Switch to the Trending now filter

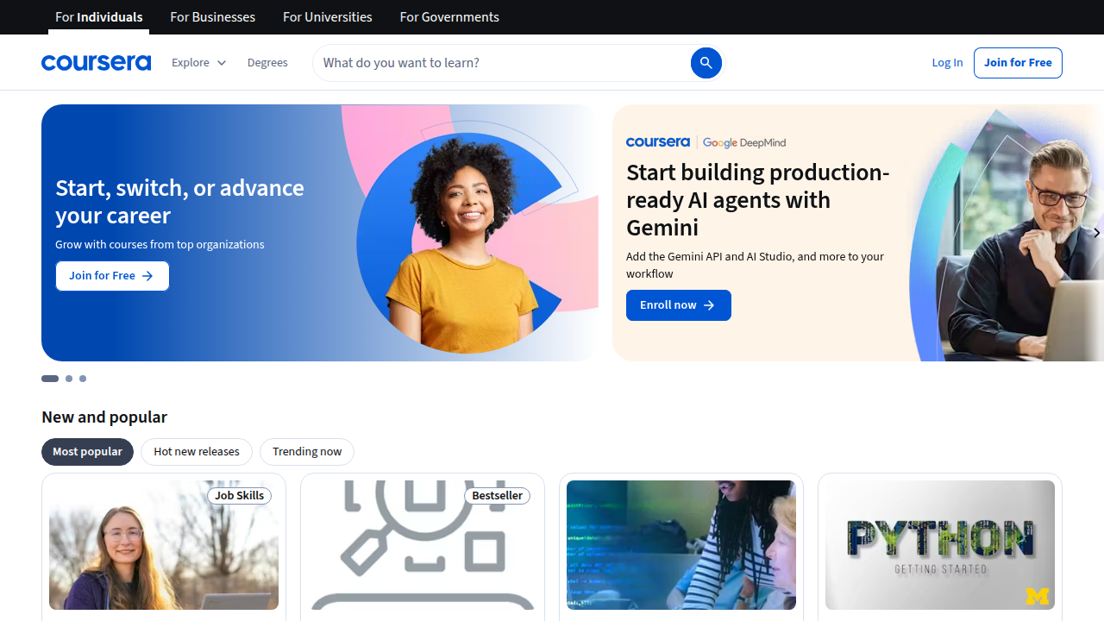pyautogui.click(x=307, y=452)
